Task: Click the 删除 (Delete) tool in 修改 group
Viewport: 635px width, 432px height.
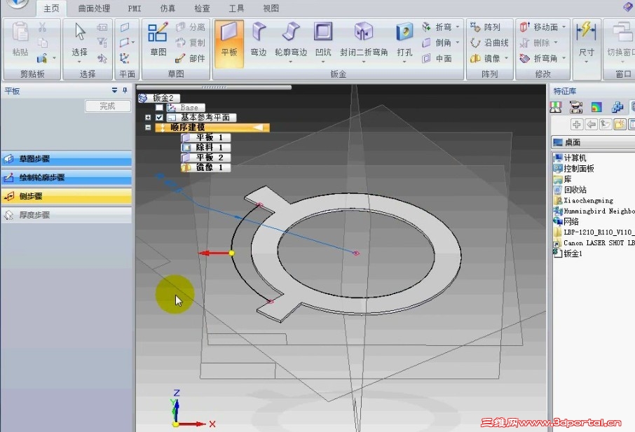Action: tap(535, 43)
